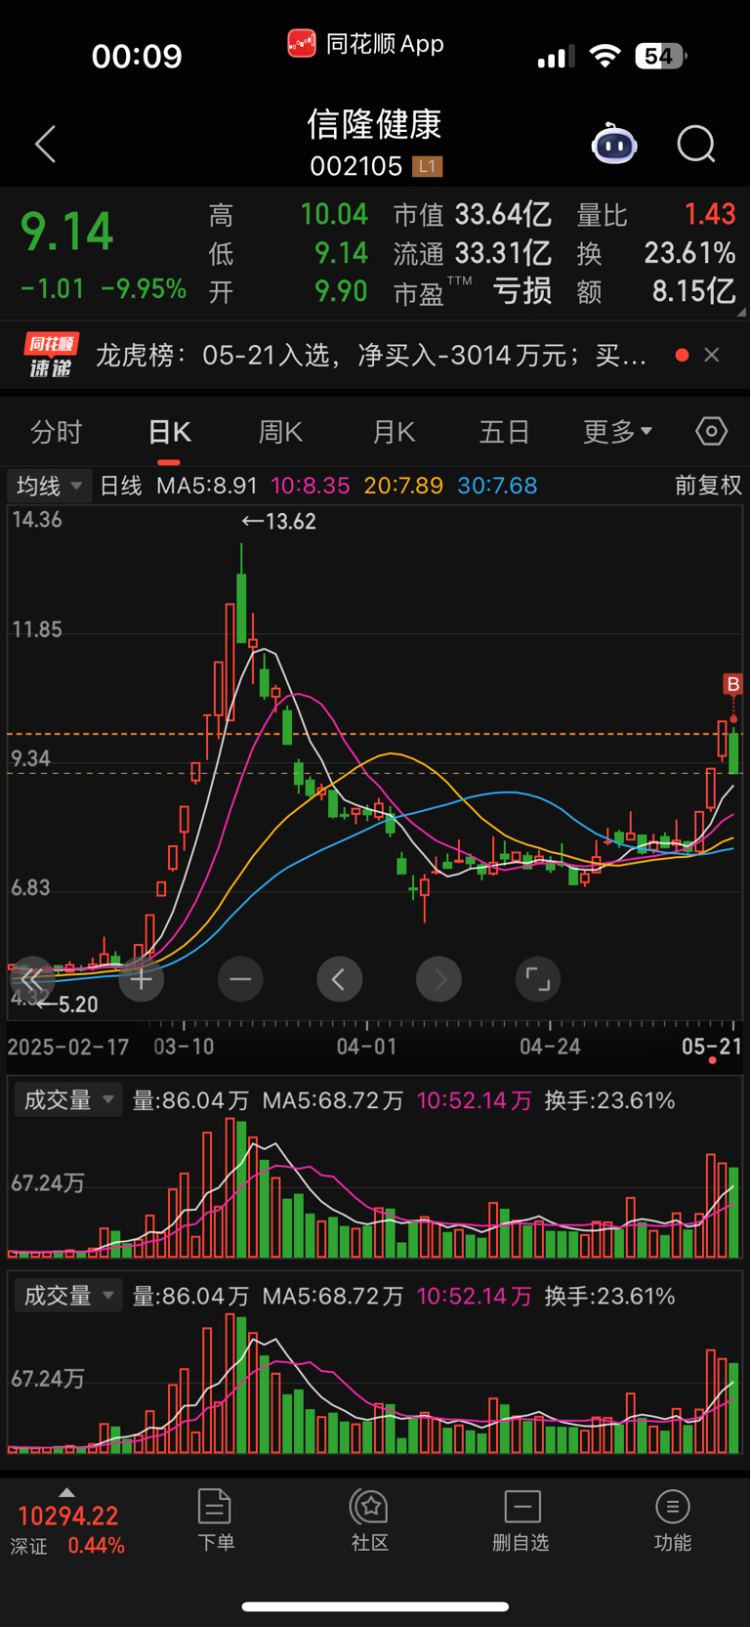Open the 更多 periods dropdown
Viewport: 751px width, 1627px height.
click(x=617, y=432)
